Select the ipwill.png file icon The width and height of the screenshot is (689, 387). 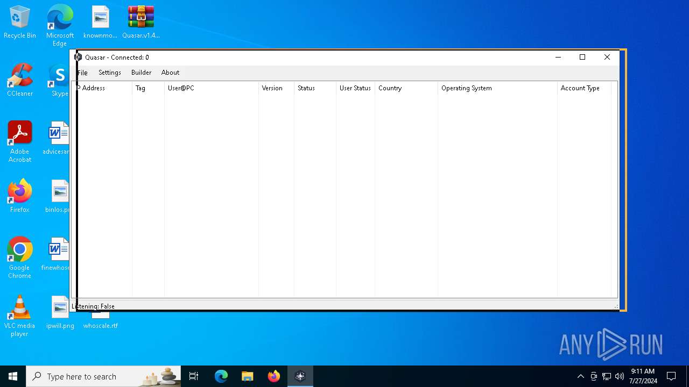(60, 313)
